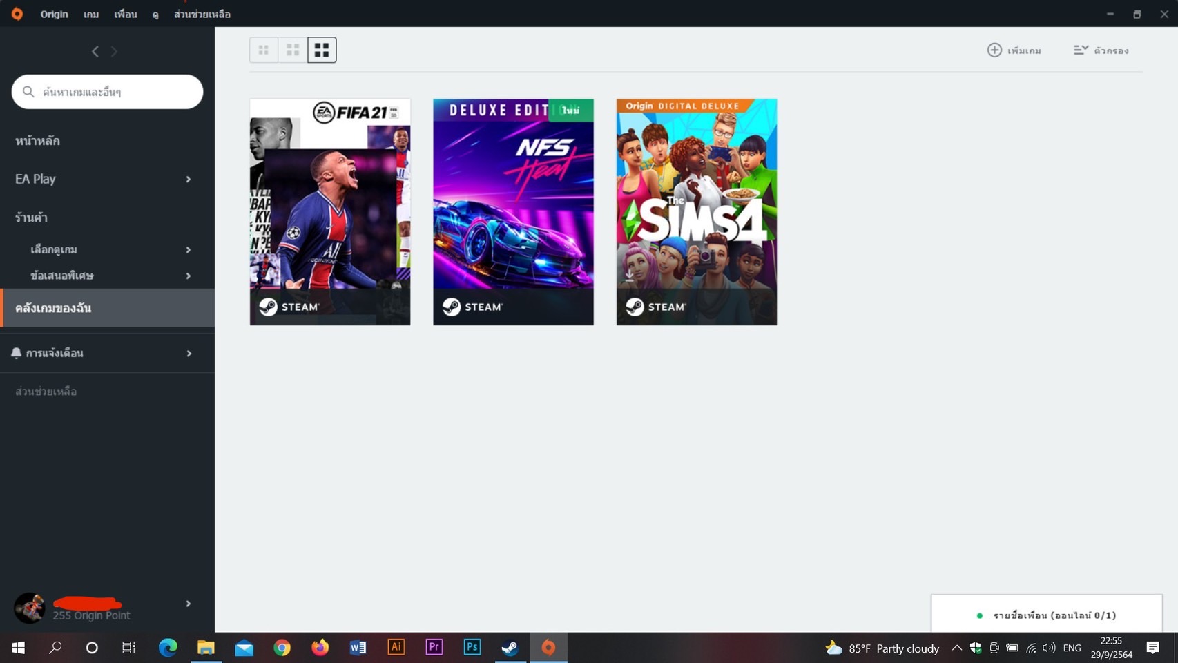Image resolution: width=1178 pixels, height=663 pixels.
Task: Open Windows action center notifications
Action: pyautogui.click(x=1152, y=648)
